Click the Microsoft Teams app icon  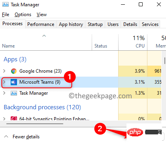[x=14, y=82]
